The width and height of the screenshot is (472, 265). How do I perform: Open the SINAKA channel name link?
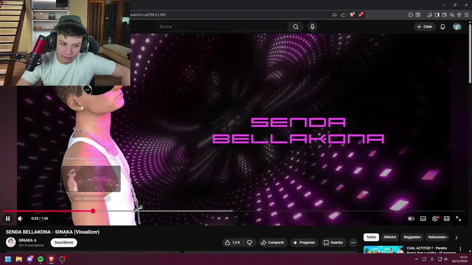click(x=25, y=240)
